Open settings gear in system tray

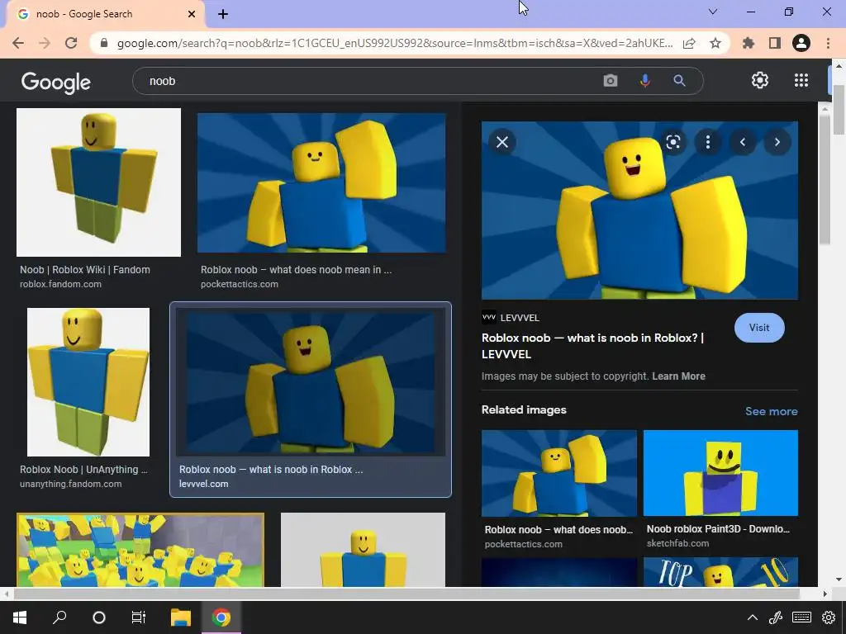[829, 617]
